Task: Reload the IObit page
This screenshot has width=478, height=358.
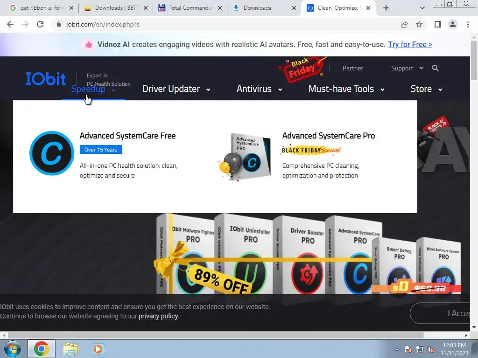Action: click(x=40, y=24)
